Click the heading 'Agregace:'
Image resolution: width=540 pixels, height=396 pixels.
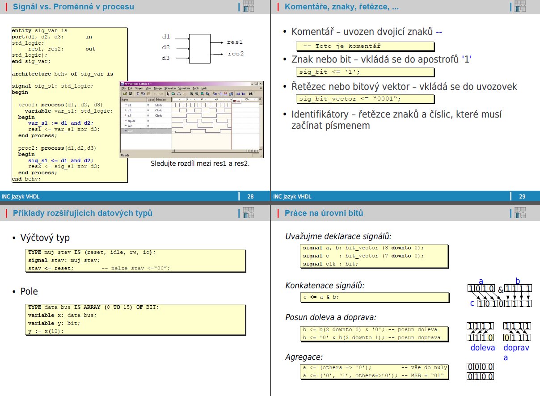click(x=304, y=357)
